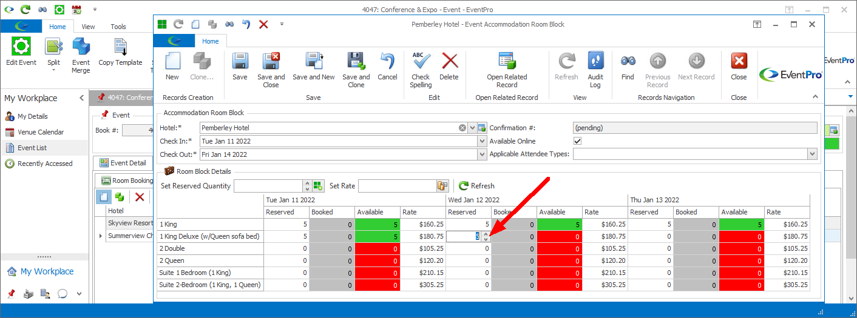This screenshot has width=857, height=318.
Task: Click the spinner on the Wed Jan 12 Reserved cell
Action: [485, 236]
